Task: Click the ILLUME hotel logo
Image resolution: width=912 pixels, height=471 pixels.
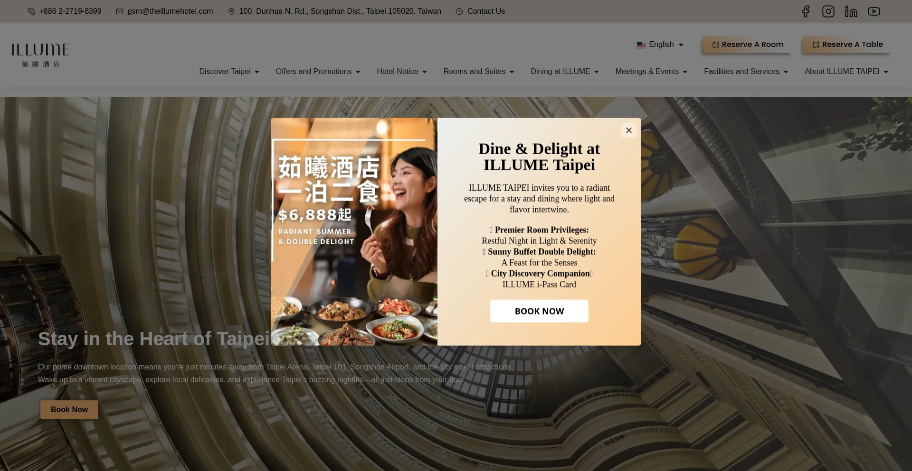Action: 40,55
